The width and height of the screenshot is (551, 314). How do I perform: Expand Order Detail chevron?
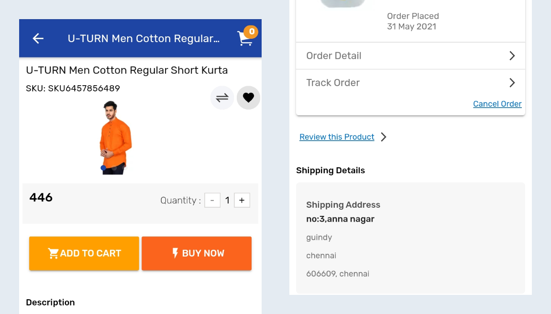point(512,56)
